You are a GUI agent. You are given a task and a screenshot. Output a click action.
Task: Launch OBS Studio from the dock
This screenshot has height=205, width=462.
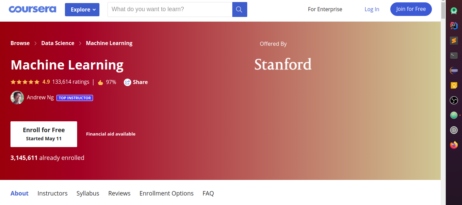click(x=454, y=100)
